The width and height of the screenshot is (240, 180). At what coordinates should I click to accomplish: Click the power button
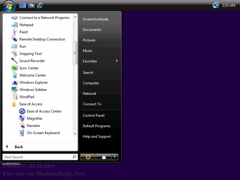pos(88,157)
